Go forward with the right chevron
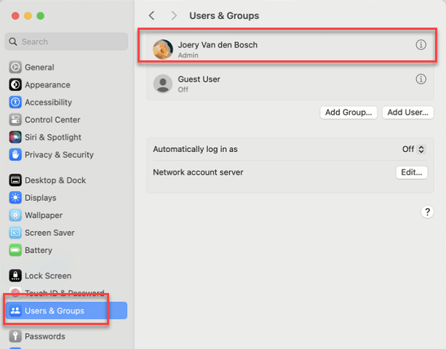The width and height of the screenshot is (446, 349). 174,15
